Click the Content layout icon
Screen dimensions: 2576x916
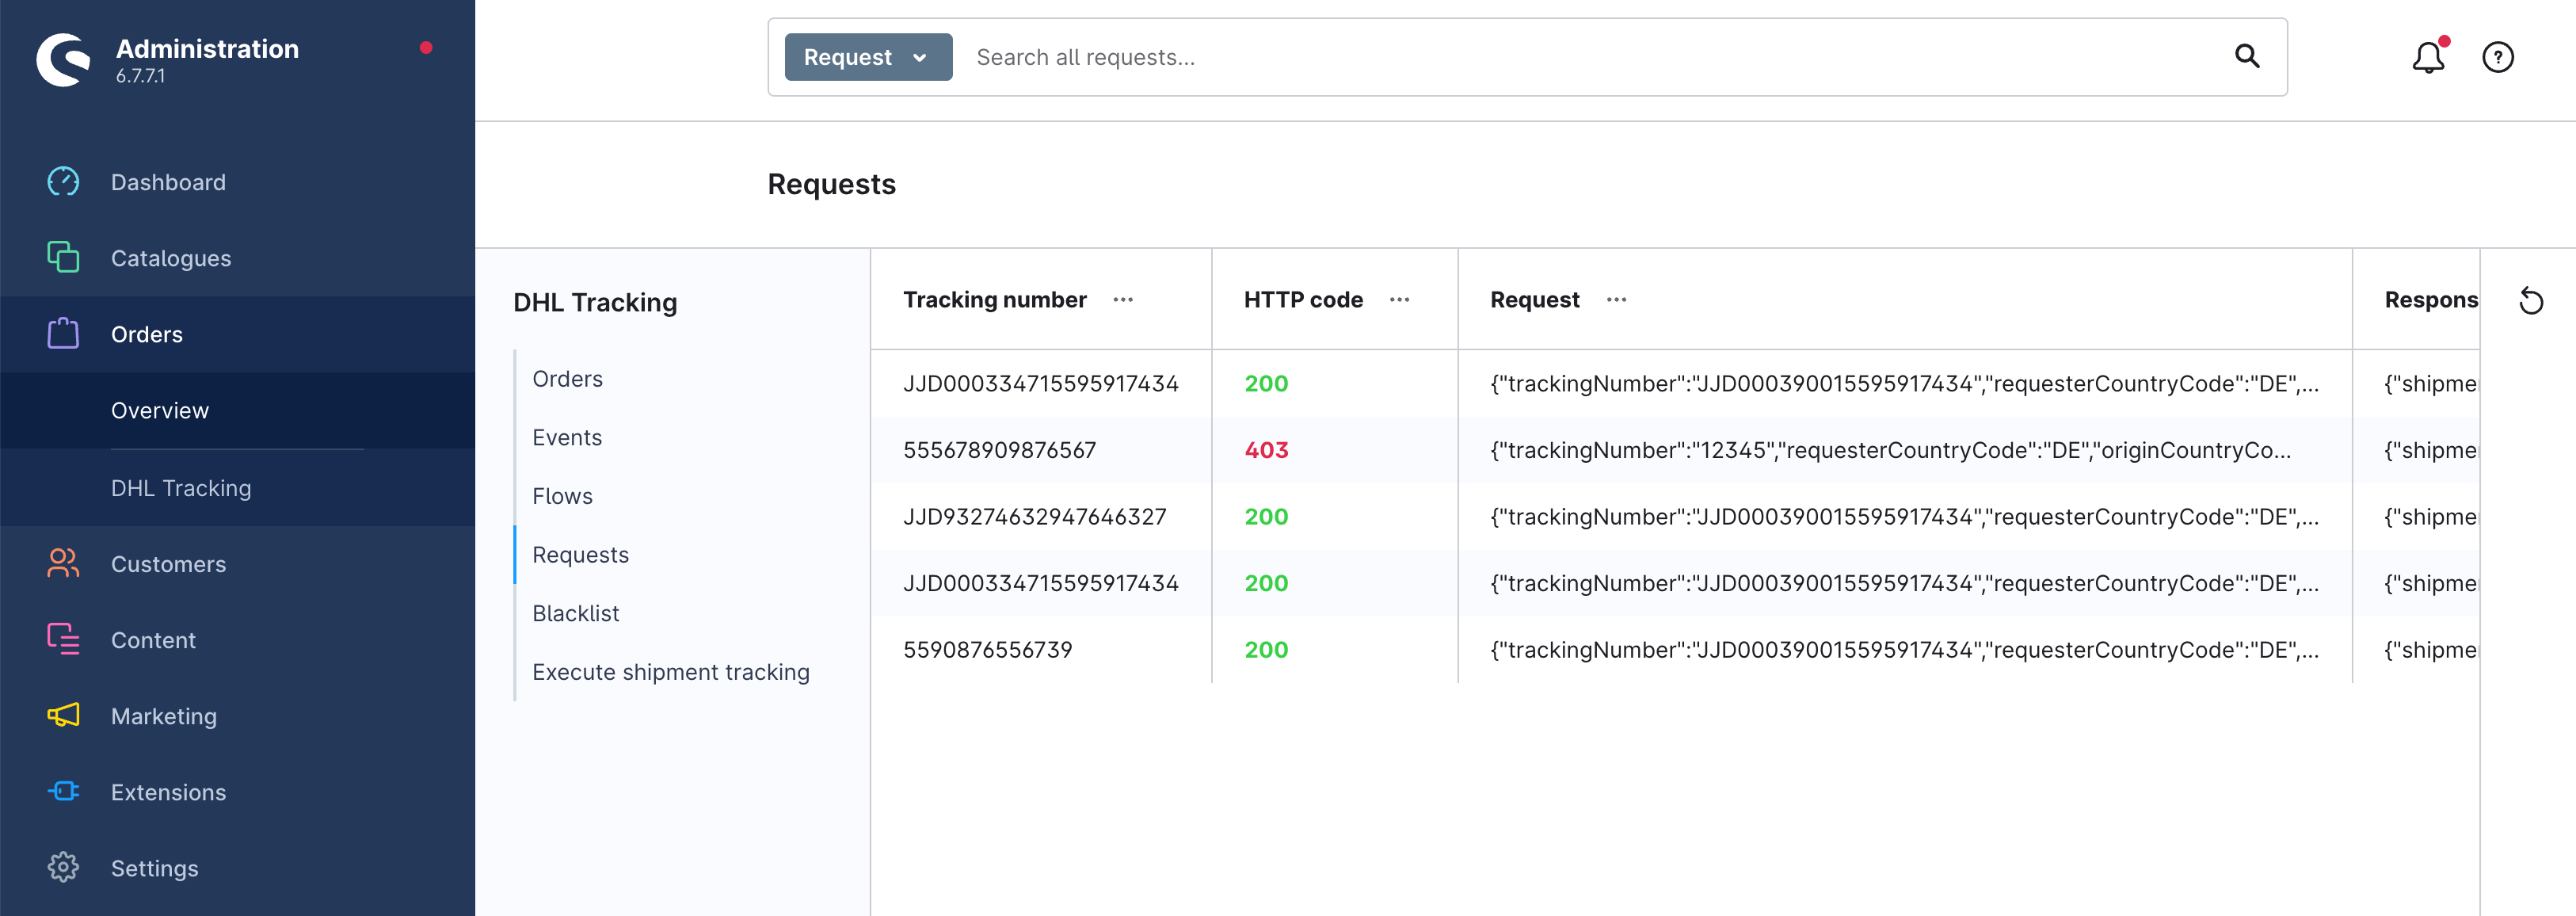point(63,639)
